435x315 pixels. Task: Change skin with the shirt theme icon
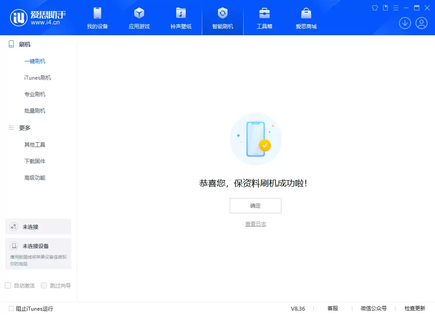(375, 8)
